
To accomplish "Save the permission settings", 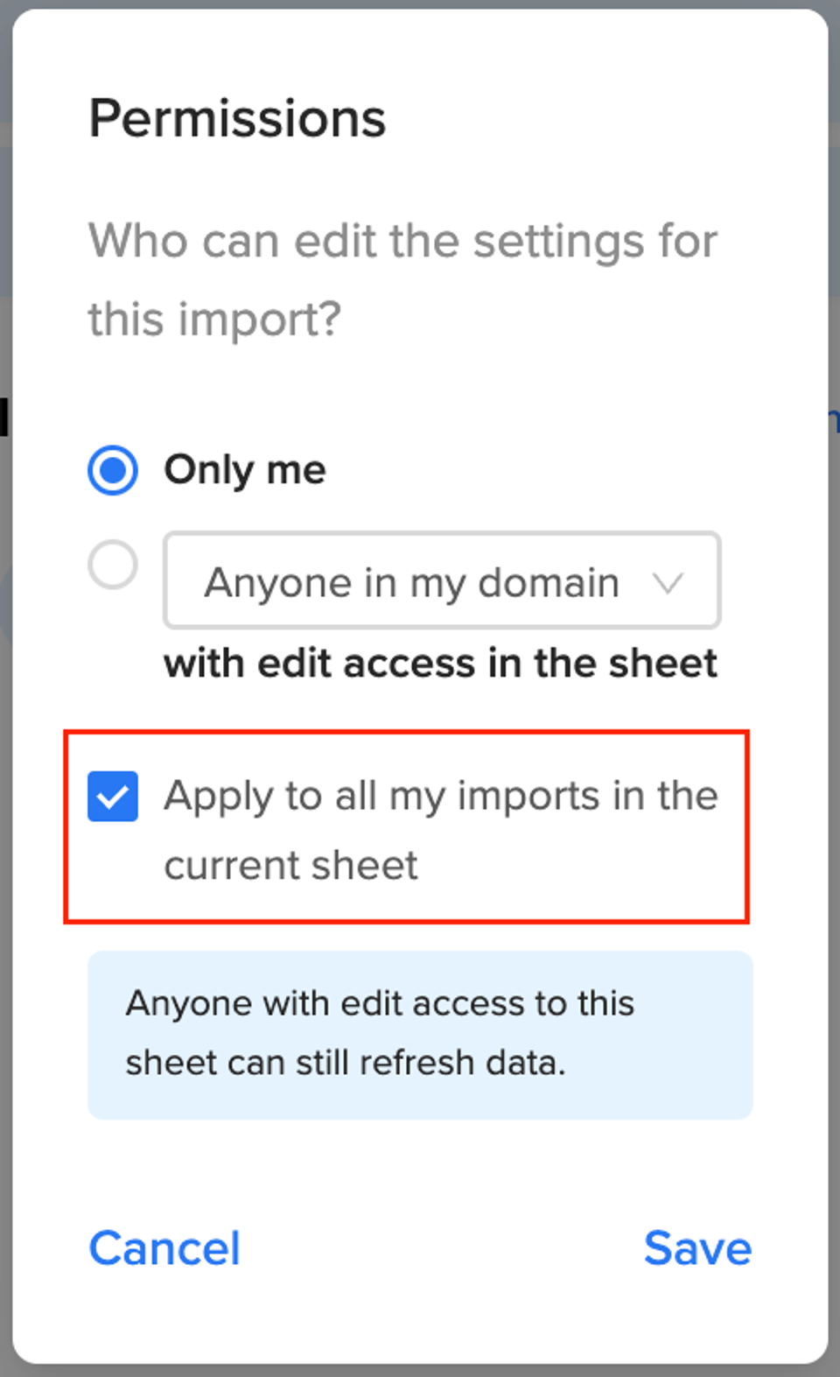I will 697,1248.
